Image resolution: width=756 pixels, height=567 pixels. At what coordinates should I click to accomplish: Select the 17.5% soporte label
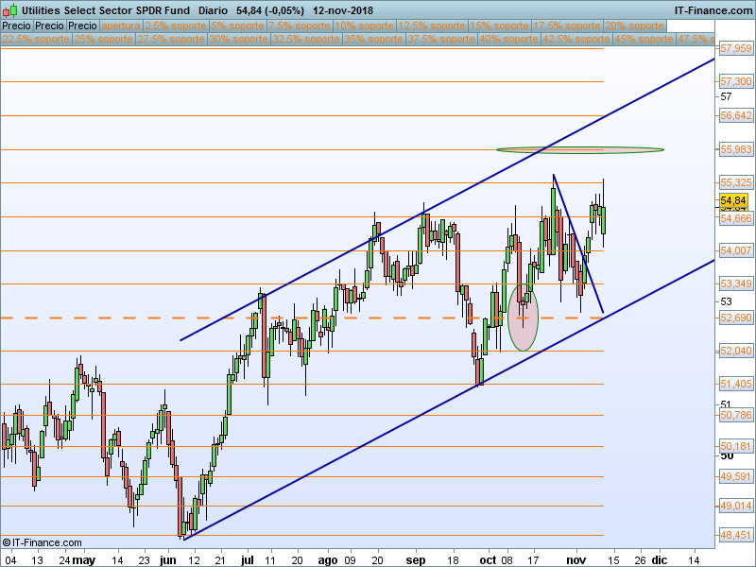click(x=567, y=26)
